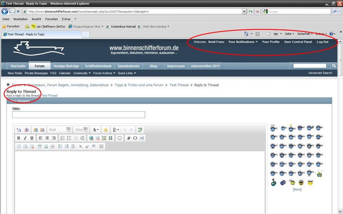Open the Font dropdown
The width and height of the screenshot is (343, 214).
point(59,130)
